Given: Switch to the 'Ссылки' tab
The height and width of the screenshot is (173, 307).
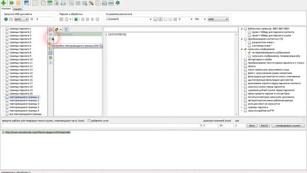Looking at the screenshot, I should (x=18, y=9).
